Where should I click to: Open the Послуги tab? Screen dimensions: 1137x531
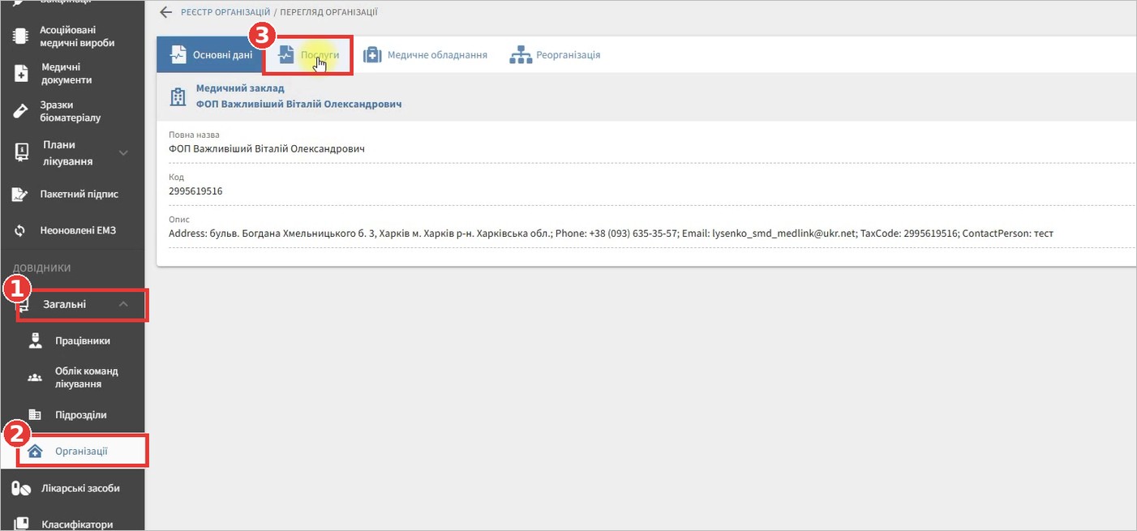tap(309, 55)
